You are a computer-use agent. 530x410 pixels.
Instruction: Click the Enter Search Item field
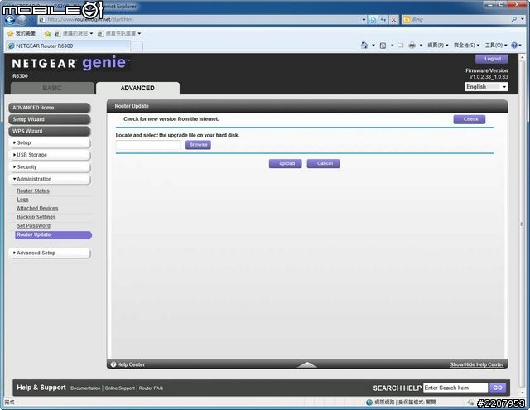click(455, 388)
